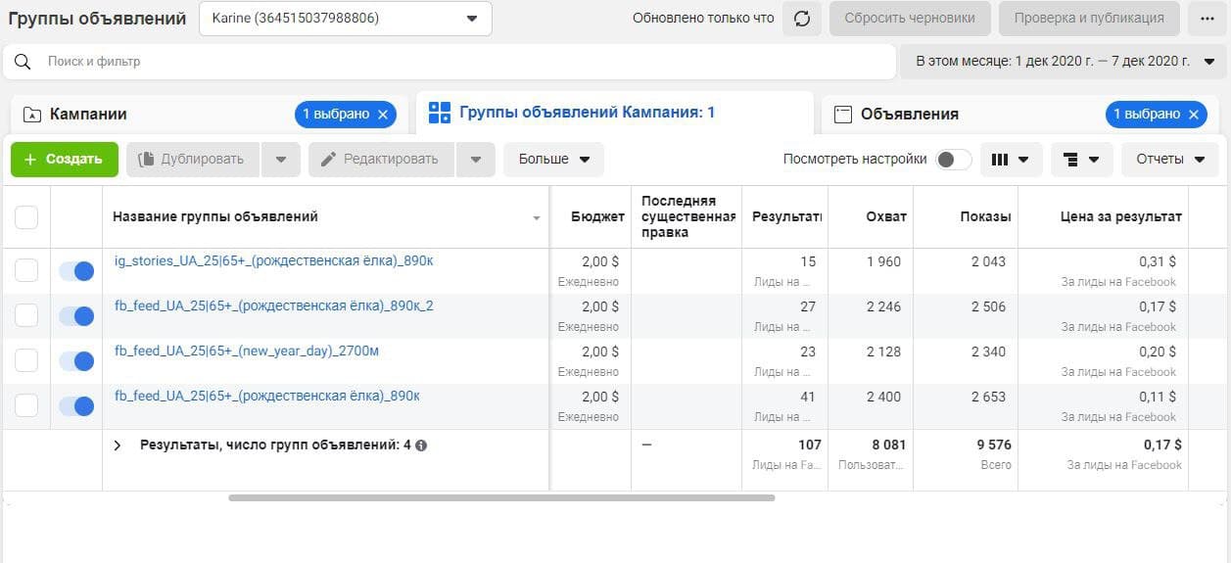Click the refresh data icon
The height and width of the screenshot is (563, 1231).
coord(801,19)
